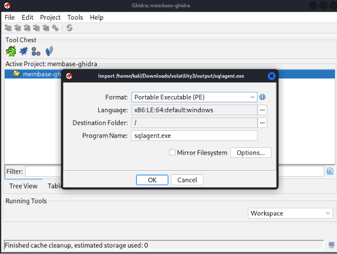Launch the CodeBrowser dragon tool
This screenshot has height=254, width=337.
tap(11, 51)
